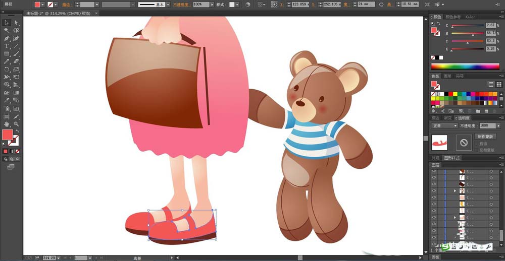Select the Rotate tool

7,69
